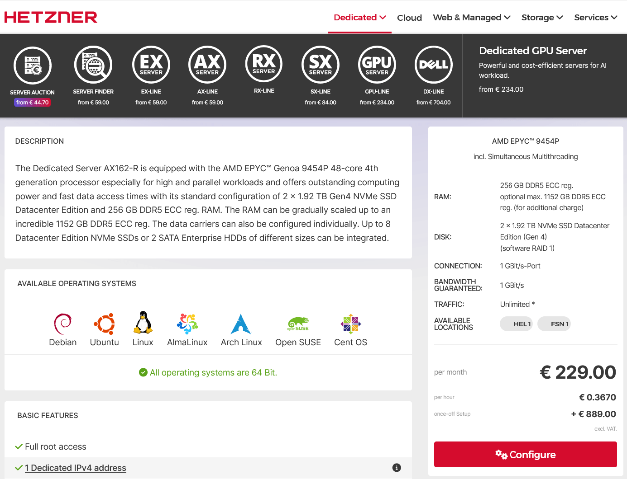Open the Server Finder magnifier icon
627x479 pixels.
(x=93, y=65)
